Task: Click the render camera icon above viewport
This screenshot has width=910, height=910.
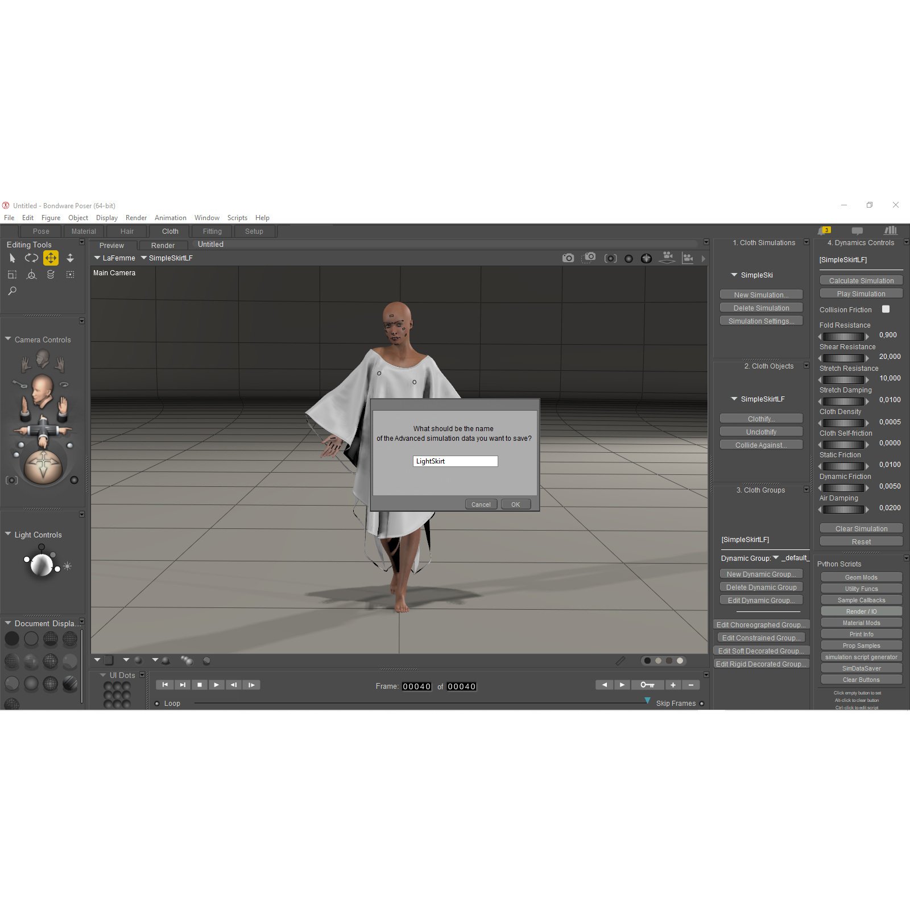Action: pyautogui.click(x=568, y=258)
